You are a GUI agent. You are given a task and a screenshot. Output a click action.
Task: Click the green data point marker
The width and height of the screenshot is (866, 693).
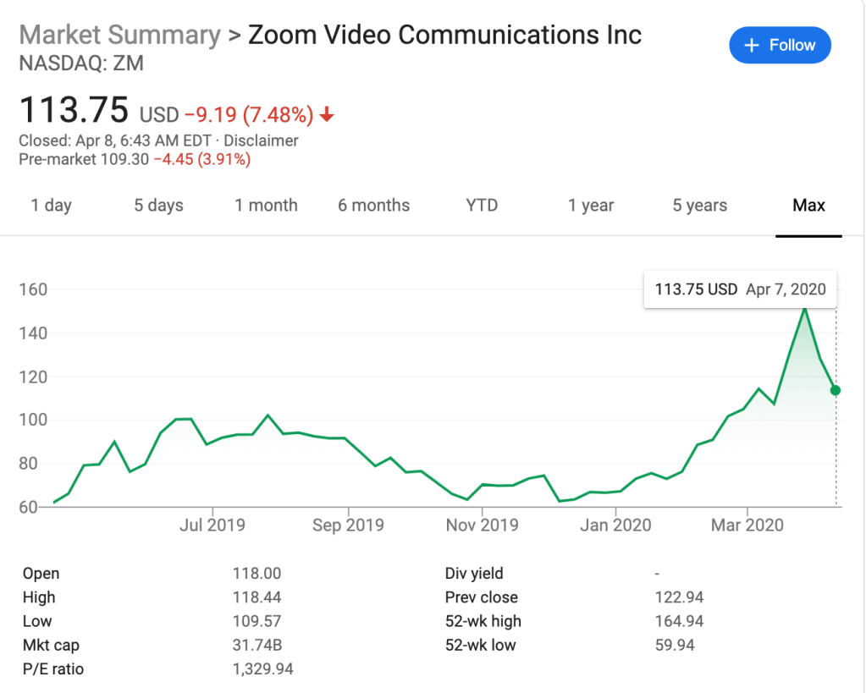point(836,390)
